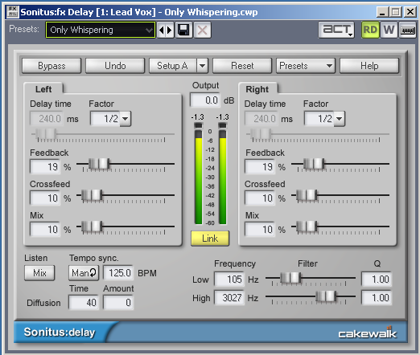Toggle RD automation read button
Viewport: 420px width, 355px height.
click(370, 30)
